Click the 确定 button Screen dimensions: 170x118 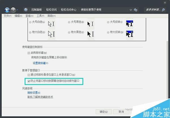104,112
